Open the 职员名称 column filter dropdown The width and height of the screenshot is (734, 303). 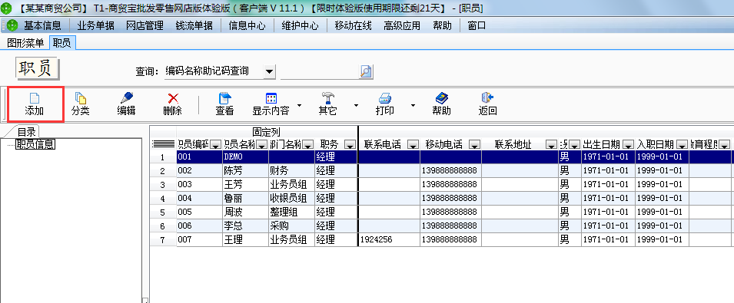point(262,145)
